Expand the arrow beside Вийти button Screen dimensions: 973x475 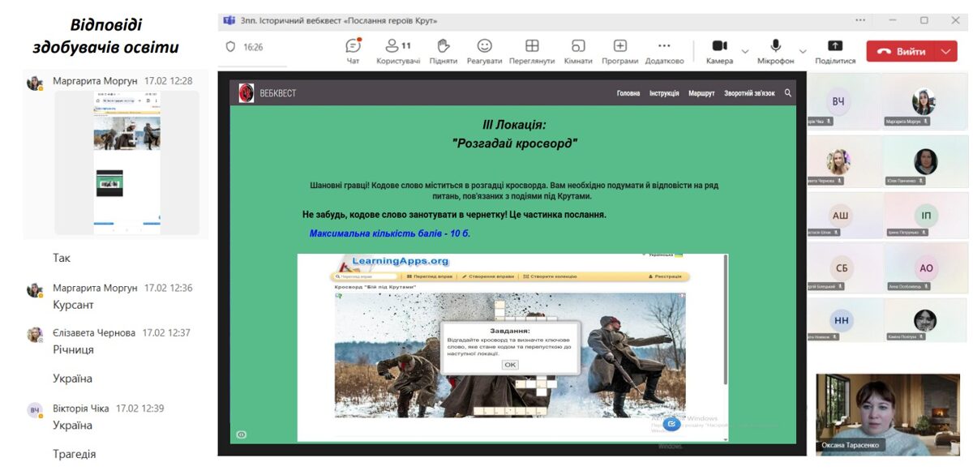coord(945,52)
